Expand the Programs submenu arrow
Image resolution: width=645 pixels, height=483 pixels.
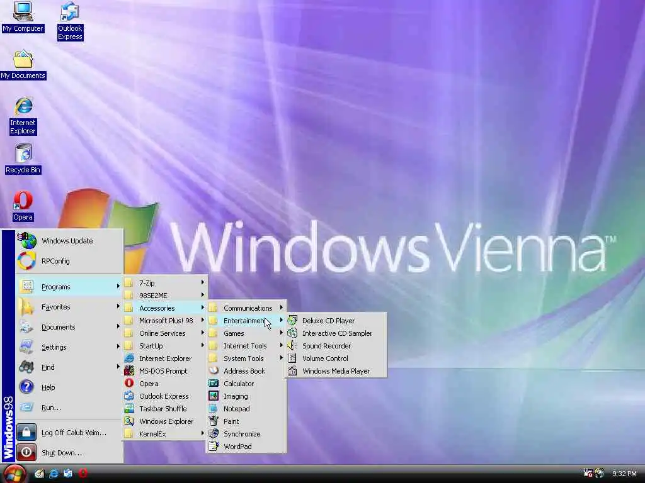tap(118, 286)
